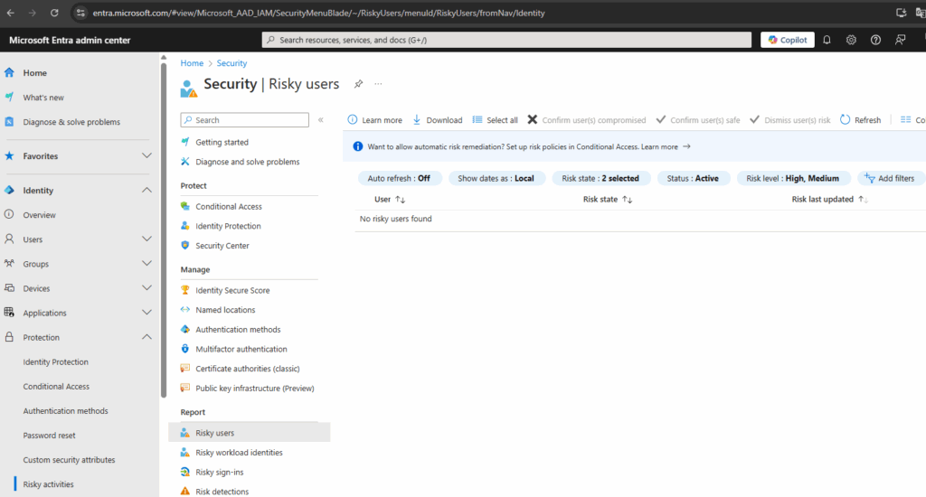Click the left navigation scrollbar

[x=164, y=230]
